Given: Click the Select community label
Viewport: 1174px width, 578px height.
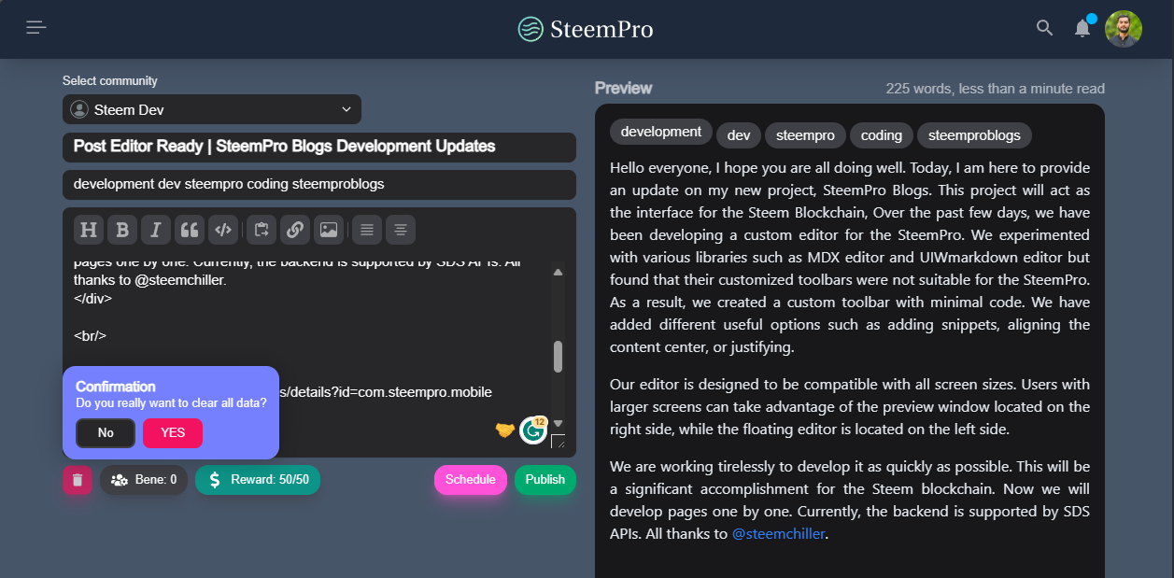Looking at the screenshot, I should point(110,81).
